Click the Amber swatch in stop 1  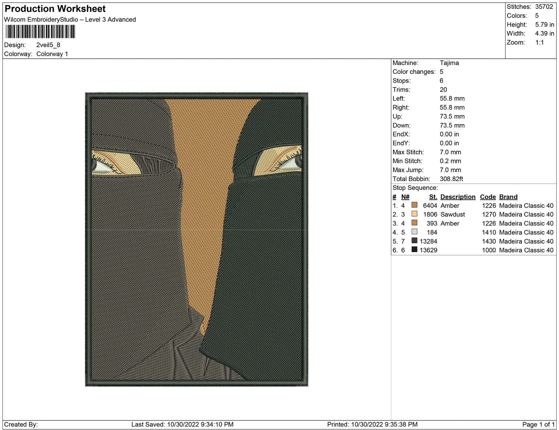pyautogui.click(x=414, y=205)
